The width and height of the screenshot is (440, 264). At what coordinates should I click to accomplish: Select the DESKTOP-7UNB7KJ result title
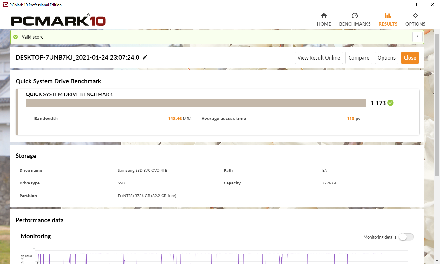pos(77,57)
